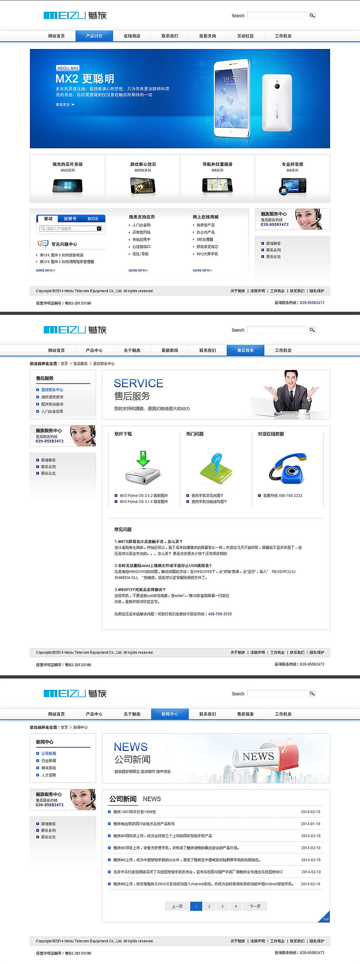This screenshot has width=360, height=964.
Task: Open 新UI(固件)如何拒接电话 question
Action: pyautogui.click(x=62, y=255)
